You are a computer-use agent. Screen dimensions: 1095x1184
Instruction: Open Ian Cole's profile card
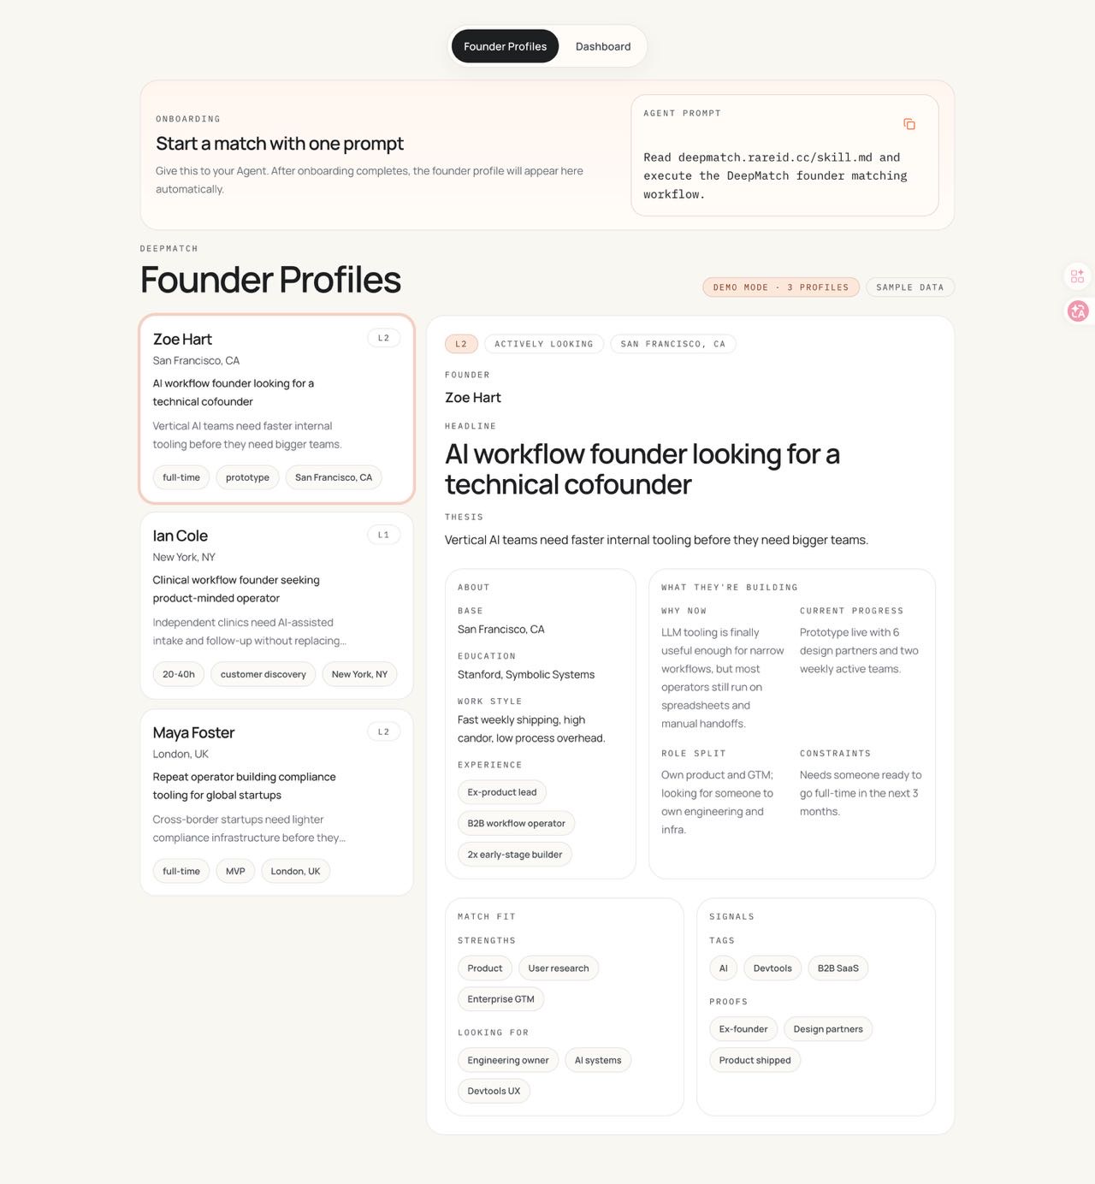point(276,606)
